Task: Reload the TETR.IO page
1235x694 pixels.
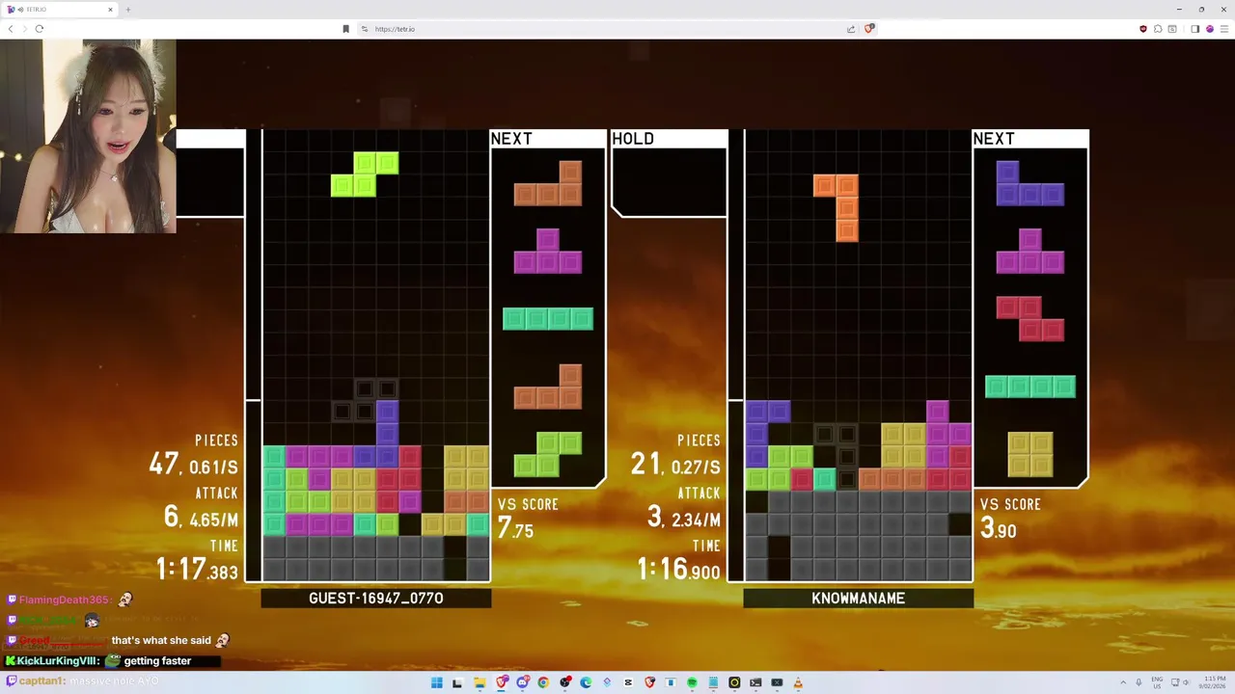Action: click(x=39, y=29)
